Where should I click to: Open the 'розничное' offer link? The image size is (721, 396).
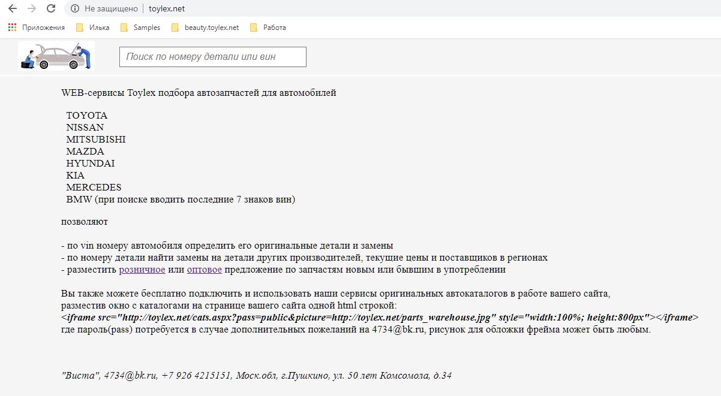[x=142, y=270]
